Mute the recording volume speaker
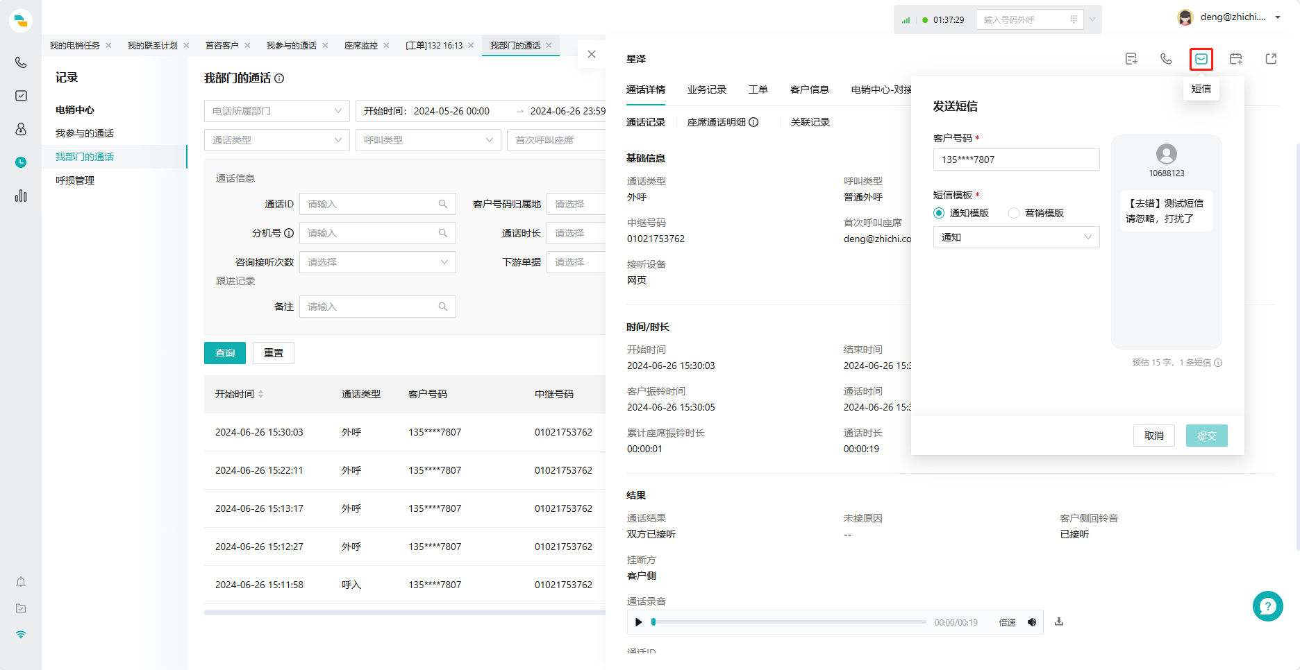 click(1032, 622)
